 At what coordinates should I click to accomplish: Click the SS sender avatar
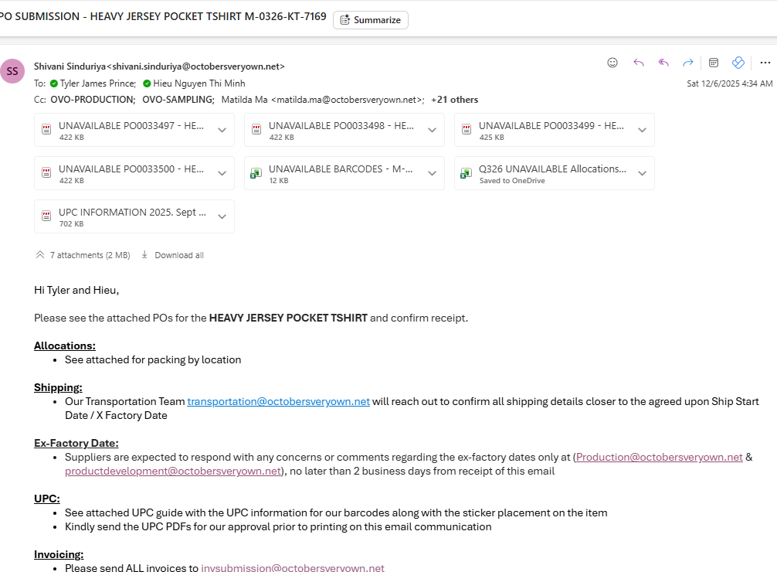click(x=12, y=71)
